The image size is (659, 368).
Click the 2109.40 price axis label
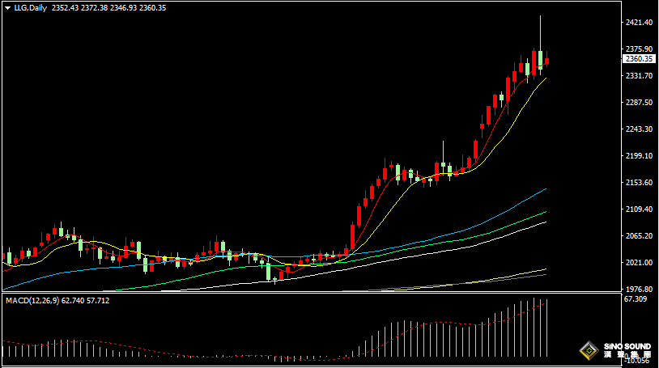tap(639, 209)
